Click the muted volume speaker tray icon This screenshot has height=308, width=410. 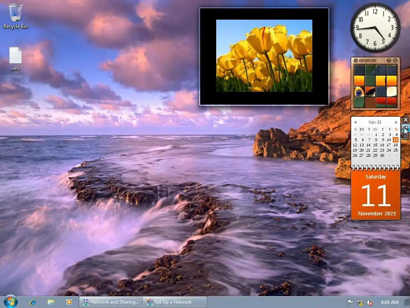(x=370, y=302)
